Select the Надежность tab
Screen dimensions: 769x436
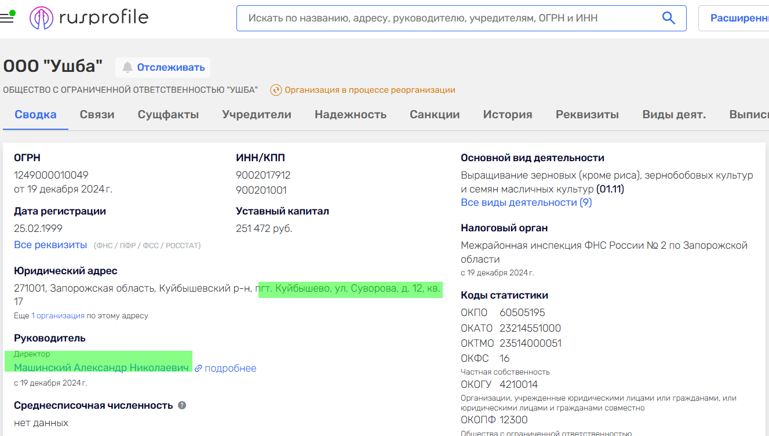point(350,114)
